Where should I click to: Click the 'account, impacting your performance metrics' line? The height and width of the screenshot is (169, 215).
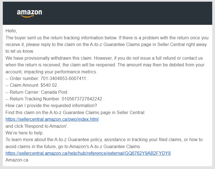pos(51,72)
